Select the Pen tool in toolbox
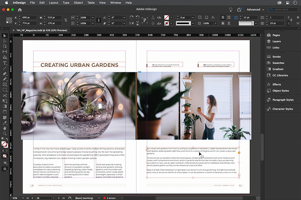Viewport: 301px width, 200px height. tap(5, 74)
